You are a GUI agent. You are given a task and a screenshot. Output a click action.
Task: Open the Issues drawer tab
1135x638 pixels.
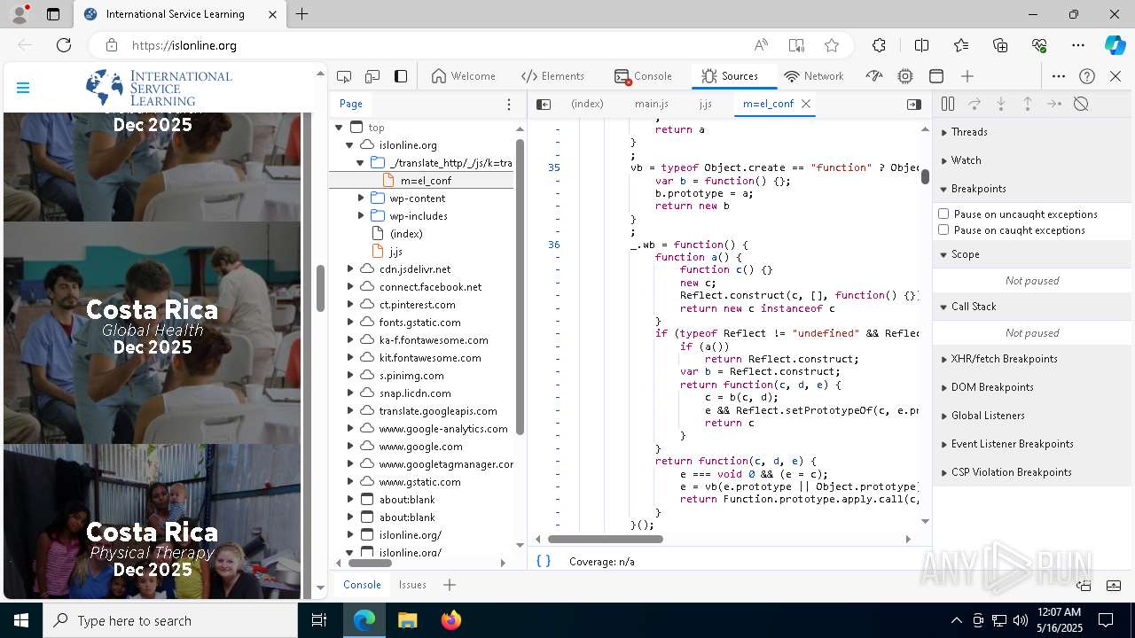click(x=412, y=585)
